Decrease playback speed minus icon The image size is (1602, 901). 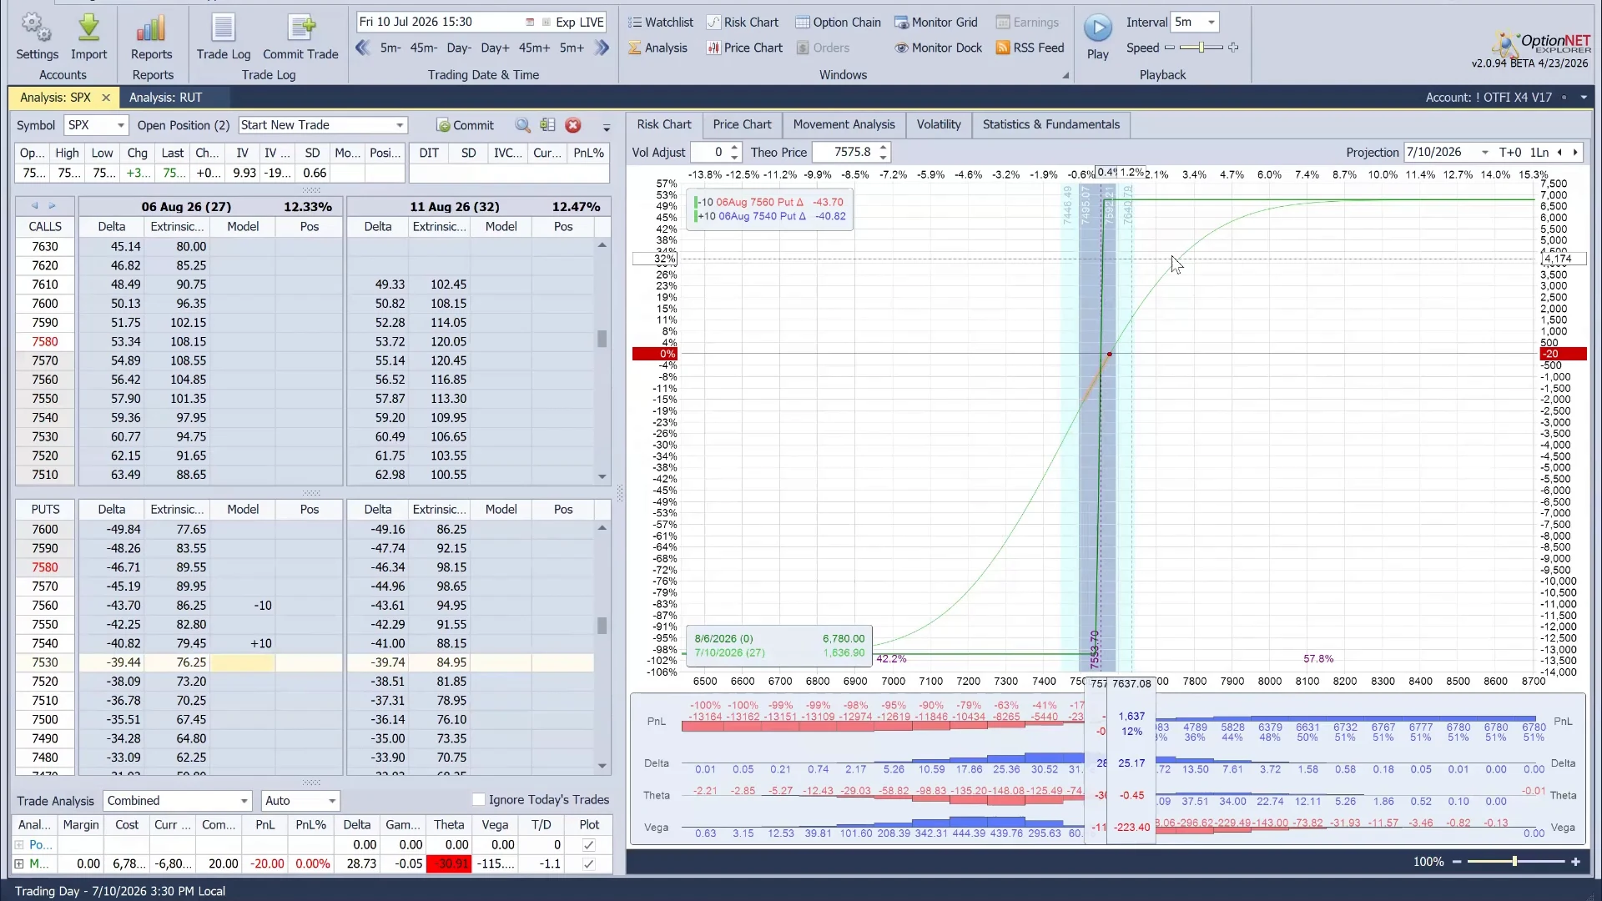point(1170,48)
